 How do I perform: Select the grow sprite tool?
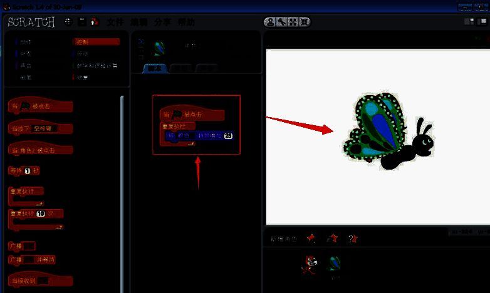click(x=293, y=23)
